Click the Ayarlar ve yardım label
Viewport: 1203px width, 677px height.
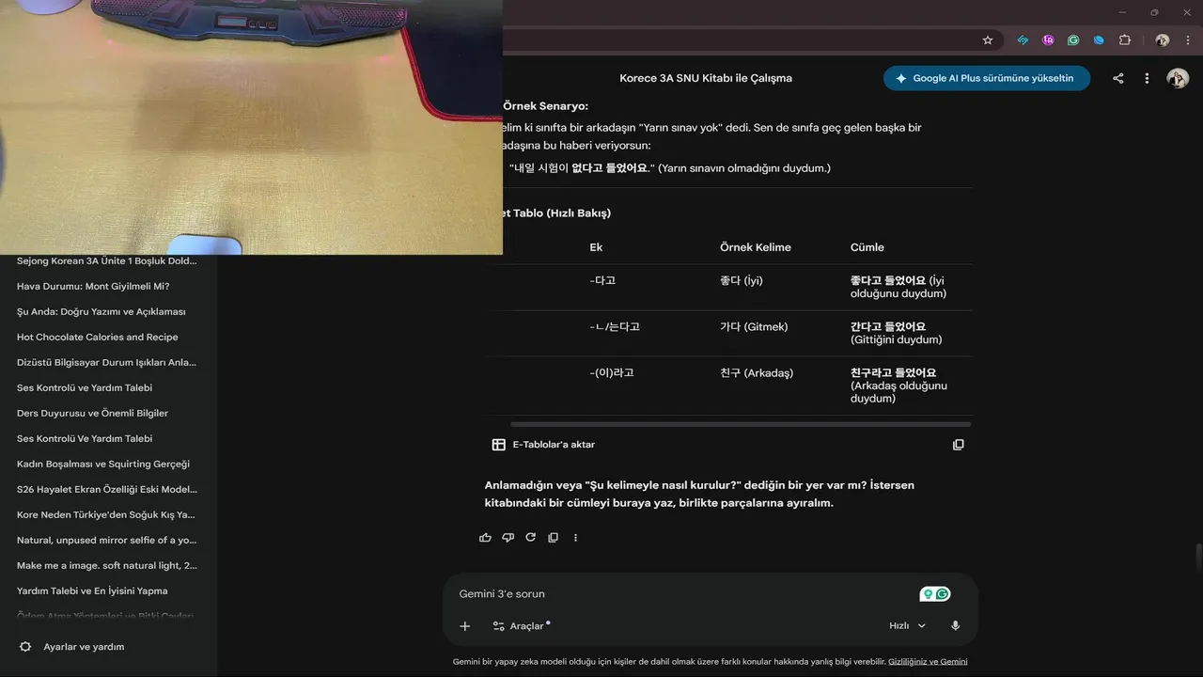[84, 647]
